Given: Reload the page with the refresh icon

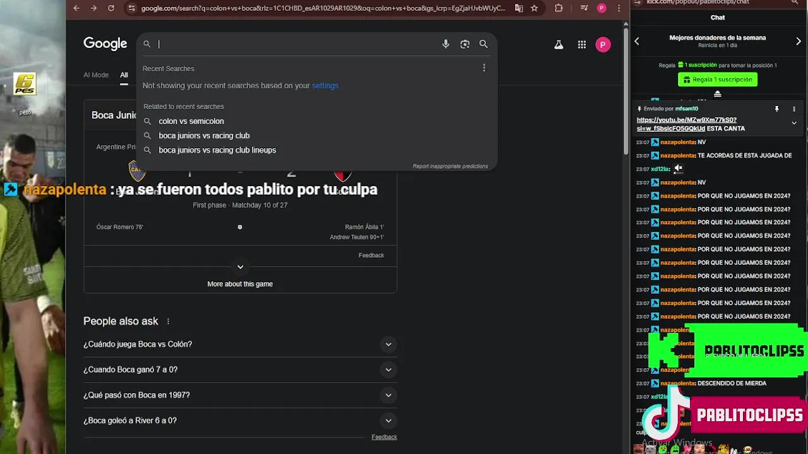Looking at the screenshot, I should 111,8.
